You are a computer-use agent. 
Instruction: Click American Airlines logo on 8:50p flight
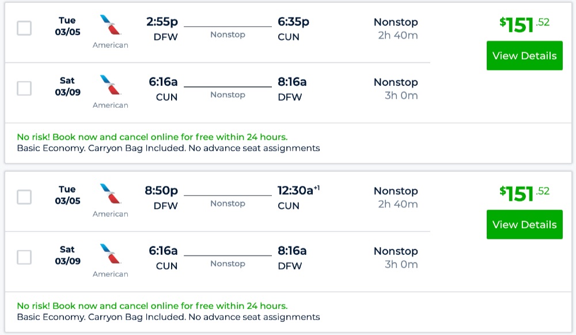click(111, 194)
